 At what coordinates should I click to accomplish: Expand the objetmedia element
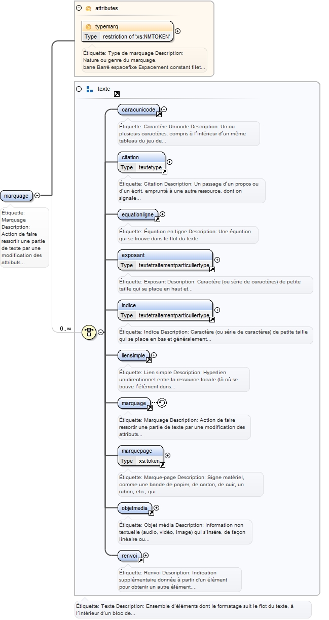[156, 507]
